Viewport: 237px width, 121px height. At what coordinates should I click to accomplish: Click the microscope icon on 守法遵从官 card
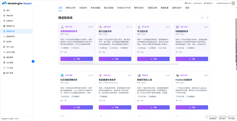click(139, 27)
